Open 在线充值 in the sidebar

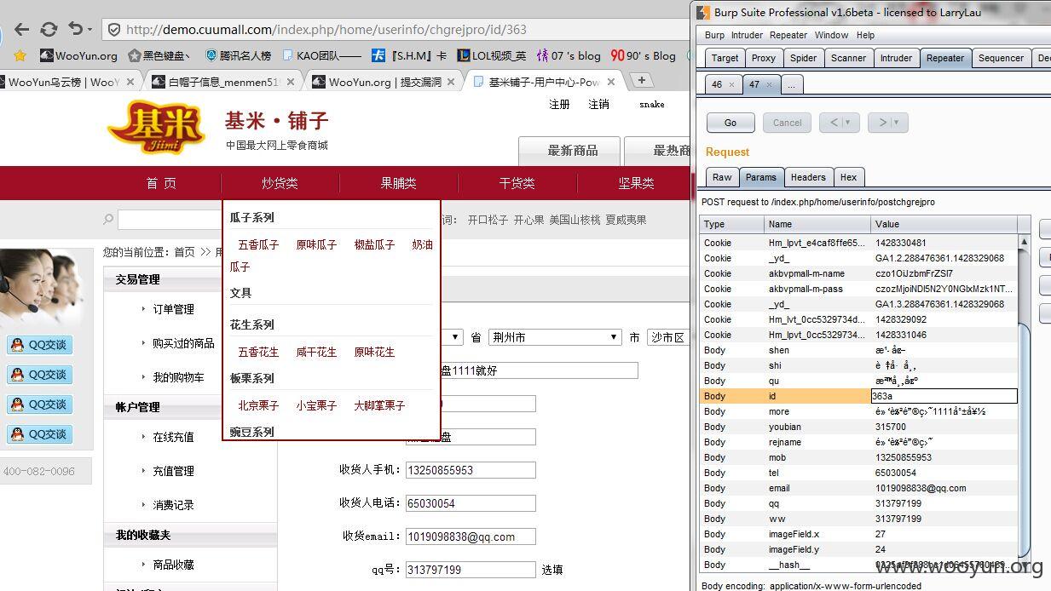[173, 437]
